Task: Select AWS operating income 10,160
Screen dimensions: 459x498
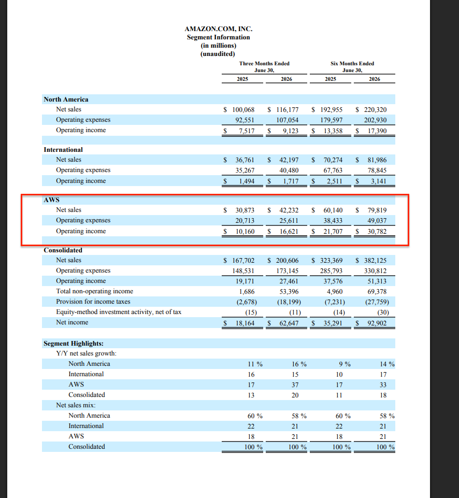Action: [x=245, y=231]
